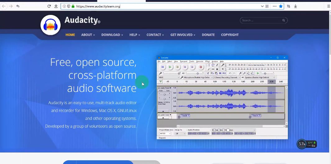Click the Audacity headphones logo
331x164 pixels.
(x=50, y=25)
